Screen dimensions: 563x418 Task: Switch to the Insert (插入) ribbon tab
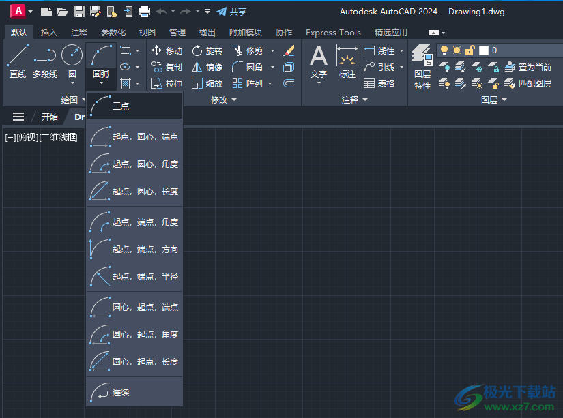pos(49,33)
